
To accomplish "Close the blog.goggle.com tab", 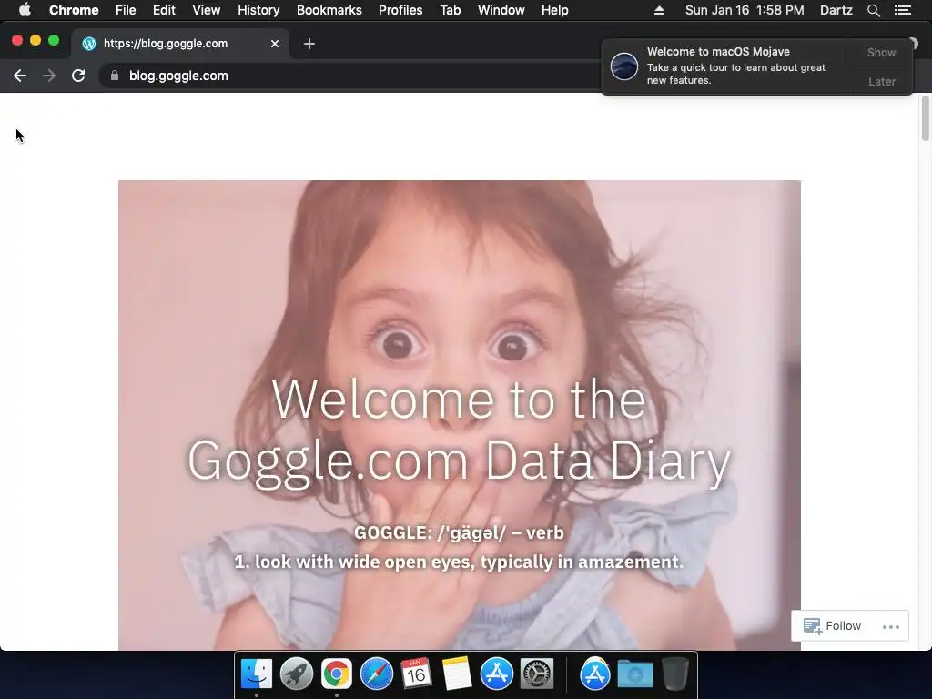I will (x=275, y=44).
